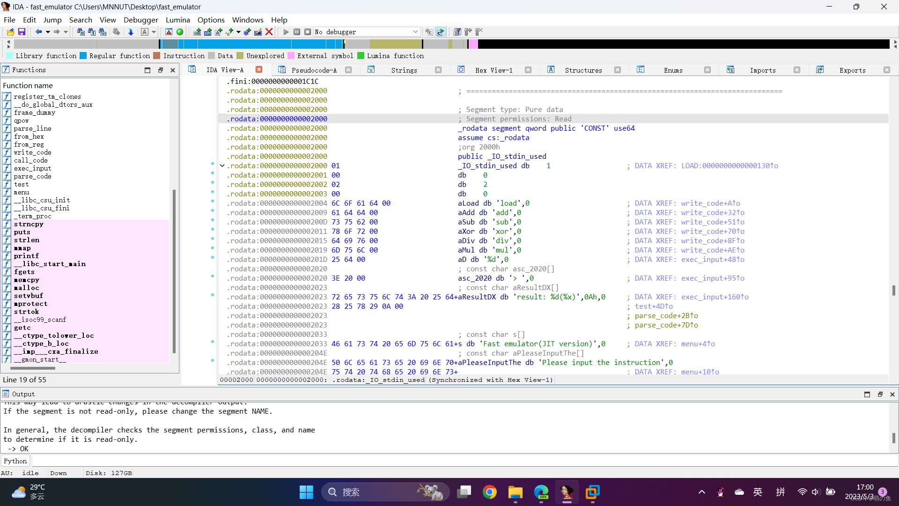Switch to the Strings tab
The width and height of the screenshot is (899, 506).
tap(404, 70)
